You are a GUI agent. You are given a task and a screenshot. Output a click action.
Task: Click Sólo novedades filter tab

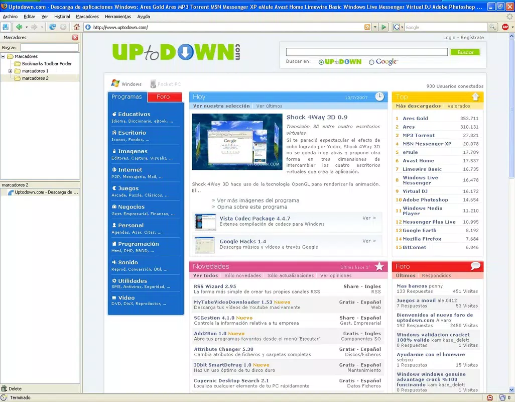tap(242, 275)
